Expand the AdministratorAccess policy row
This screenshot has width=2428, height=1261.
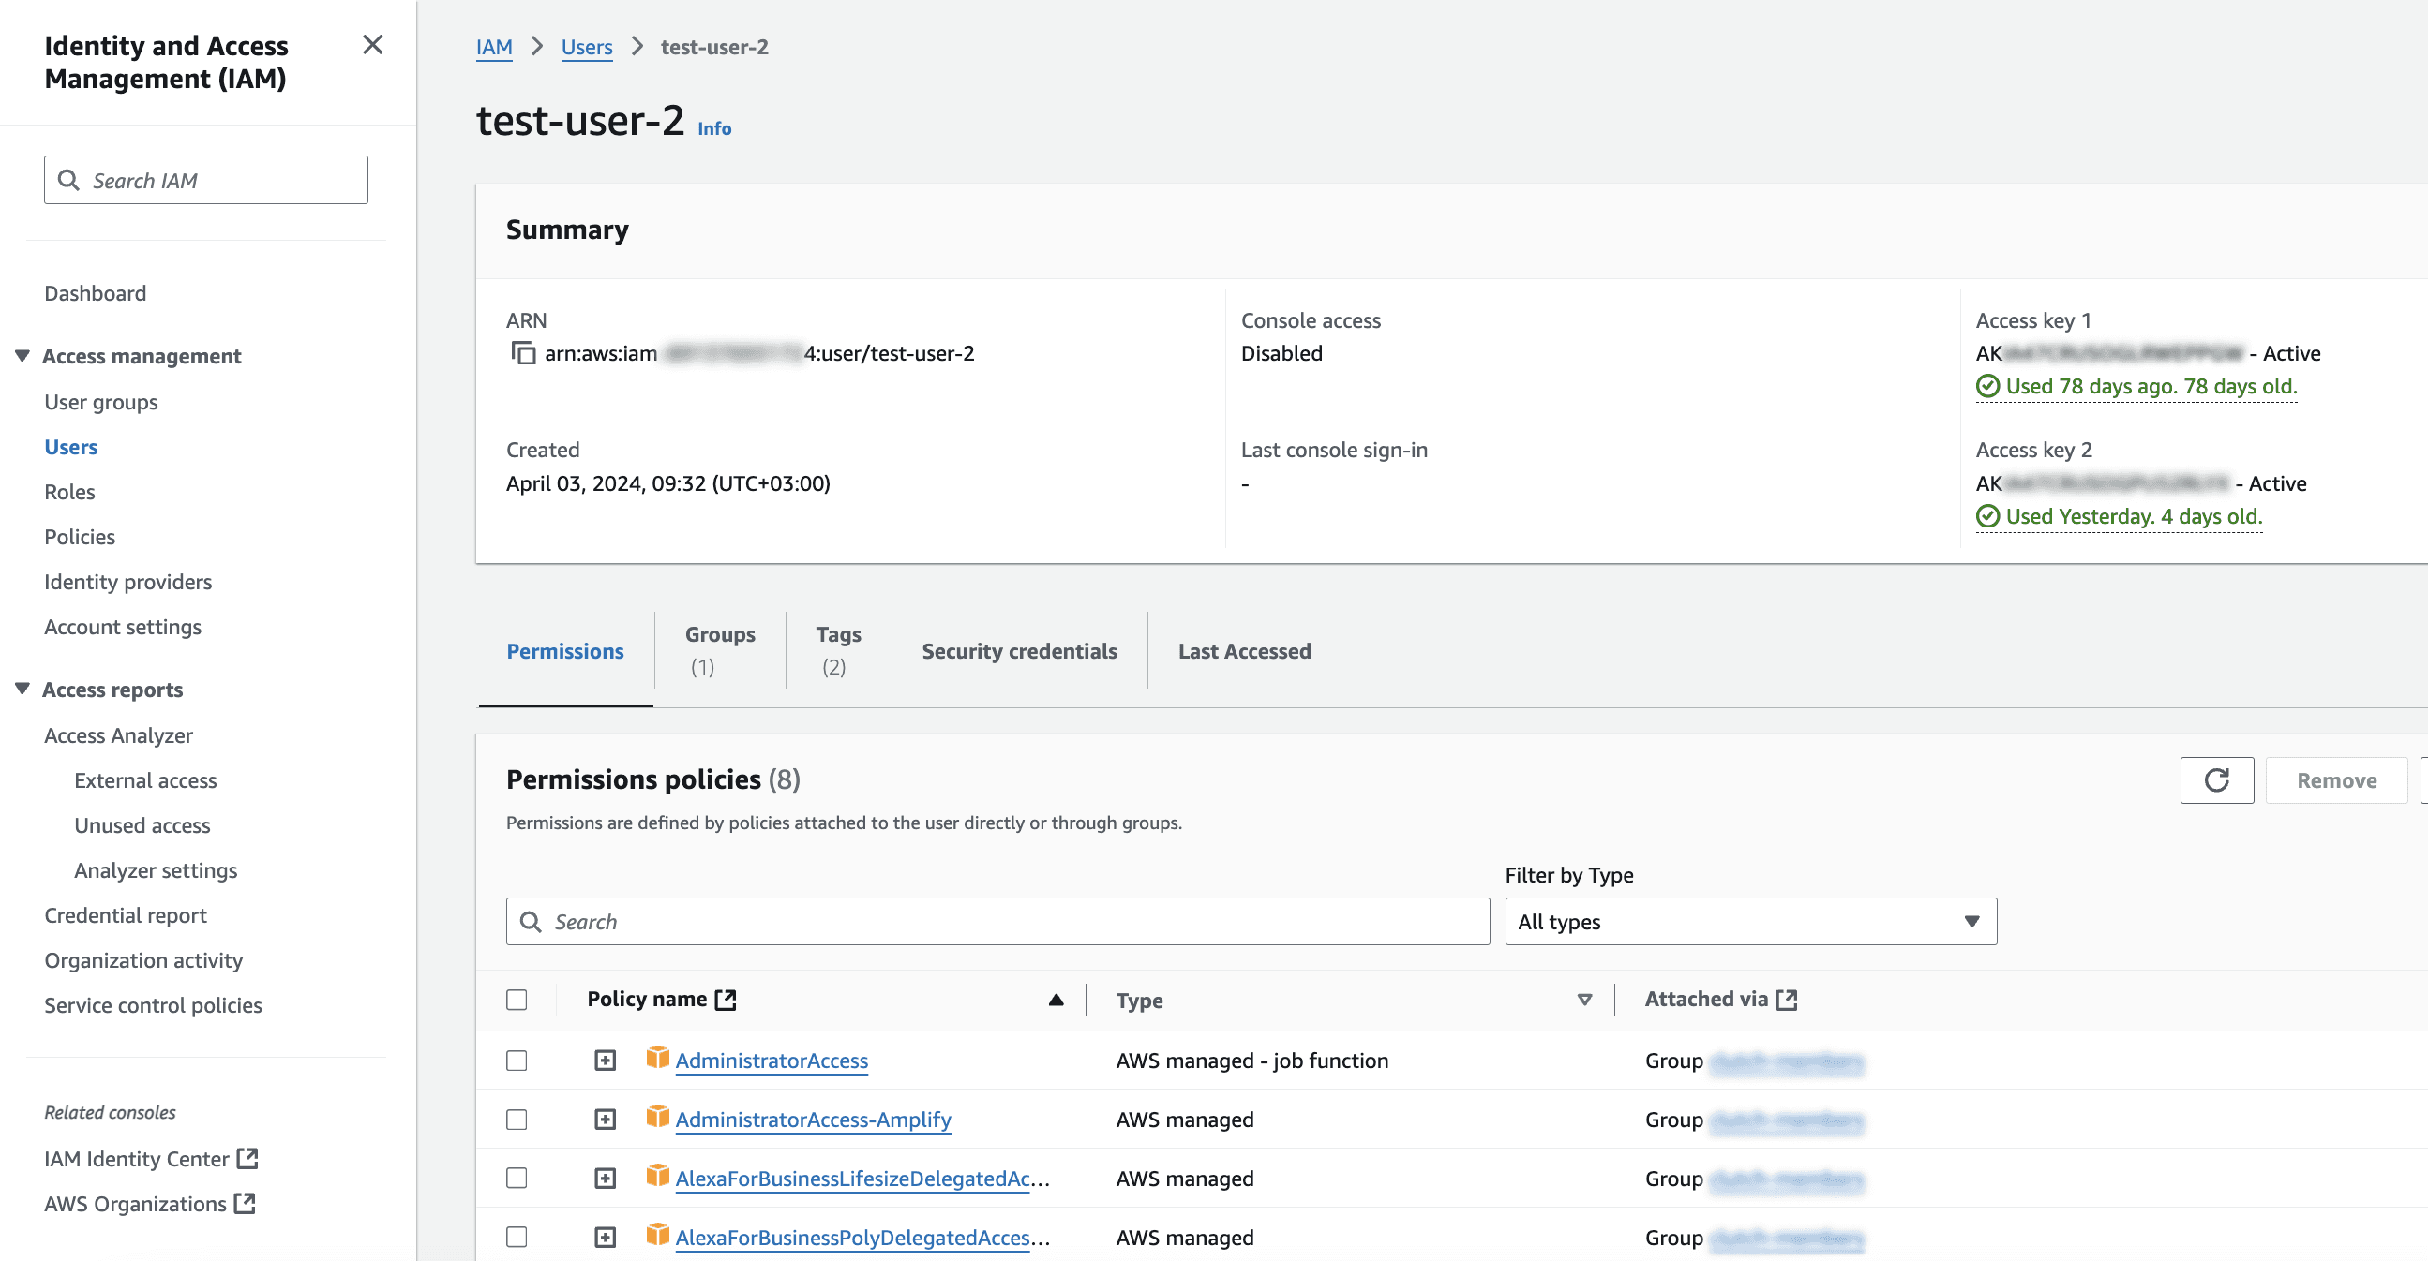(605, 1061)
